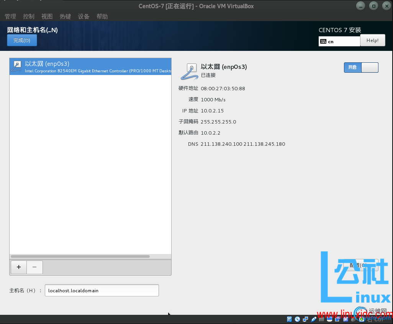Minimize the VirtualBox window

pos(360,6)
